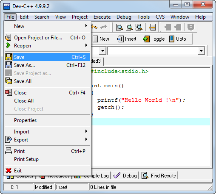Select the Untitled3 editor tab
216x194 pixels.
coord(97,61)
